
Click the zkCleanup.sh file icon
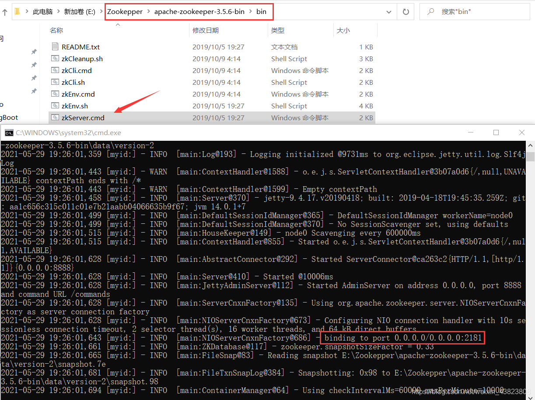(x=55, y=58)
